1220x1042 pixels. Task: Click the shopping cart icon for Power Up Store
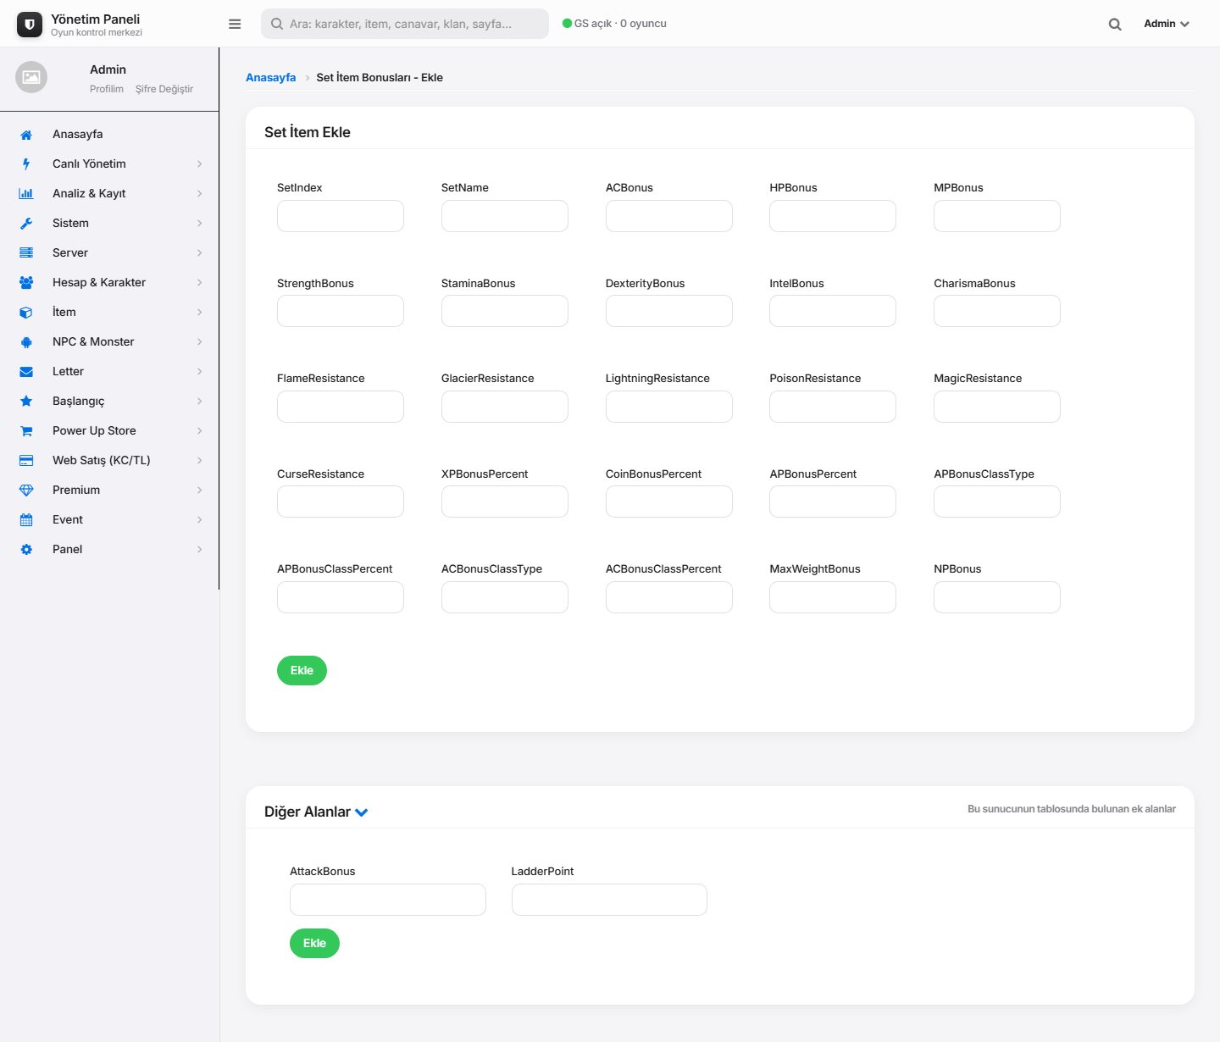click(x=26, y=431)
